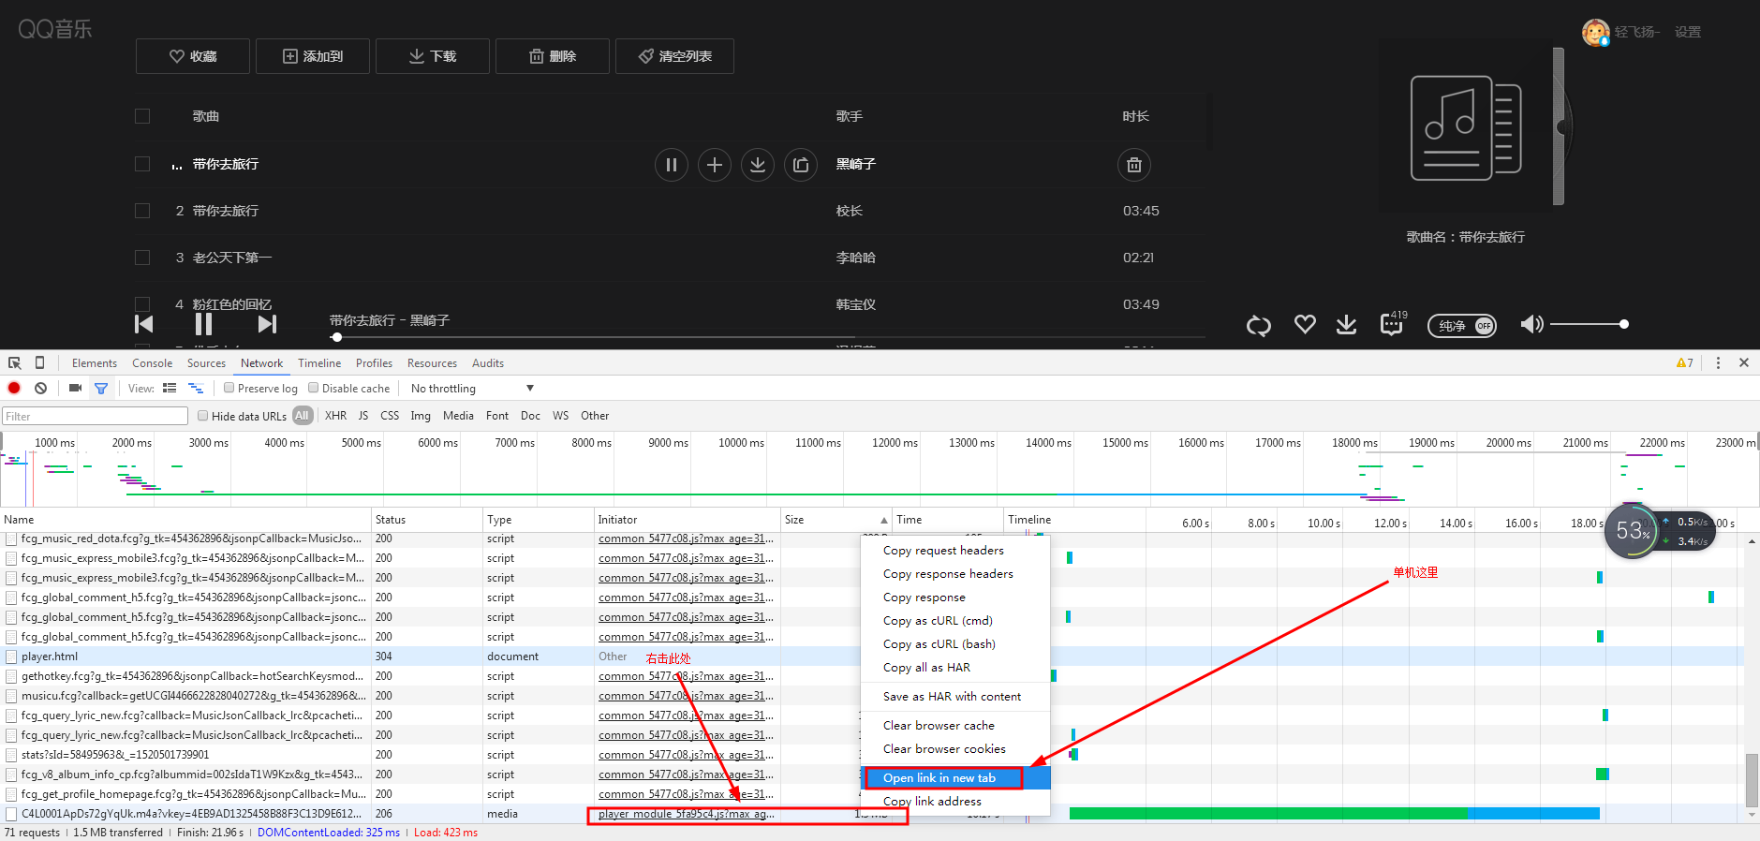The height and width of the screenshot is (841, 1760).
Task: Mute the volume speaker icon
Action: pyautogui.click(x=1531, y=324)
